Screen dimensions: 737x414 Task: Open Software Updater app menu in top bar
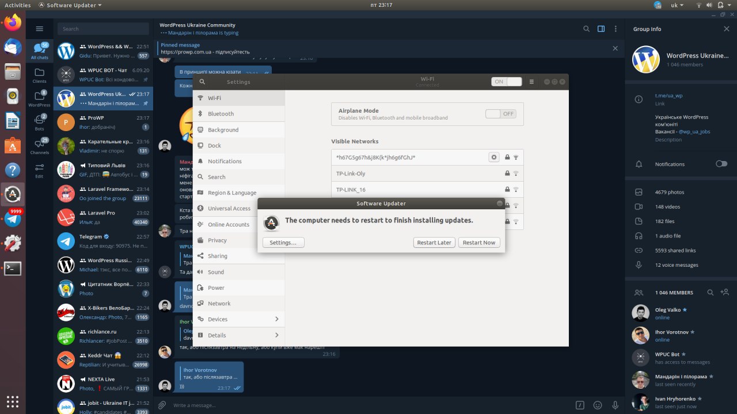click(70, 5)
